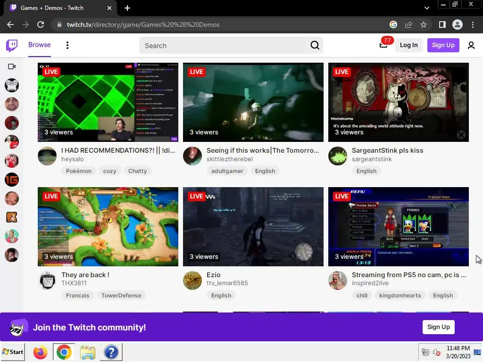The height and width of the screenshot is (362, 483).
Task: Click the TowerDefense tag
Action: coord(121,295)
